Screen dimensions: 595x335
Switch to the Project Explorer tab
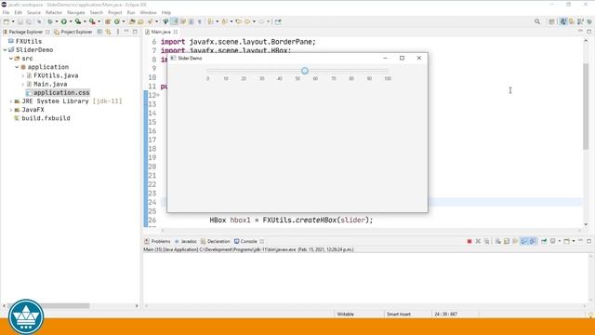[73, 32]
